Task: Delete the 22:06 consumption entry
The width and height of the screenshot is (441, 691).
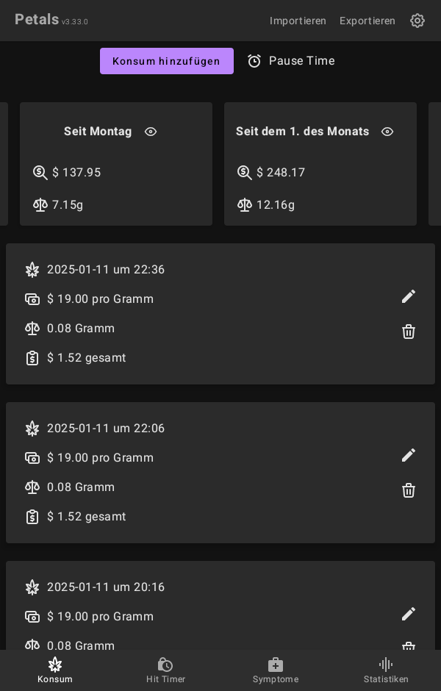Action: pyautogui.click(x=409, y=490)
